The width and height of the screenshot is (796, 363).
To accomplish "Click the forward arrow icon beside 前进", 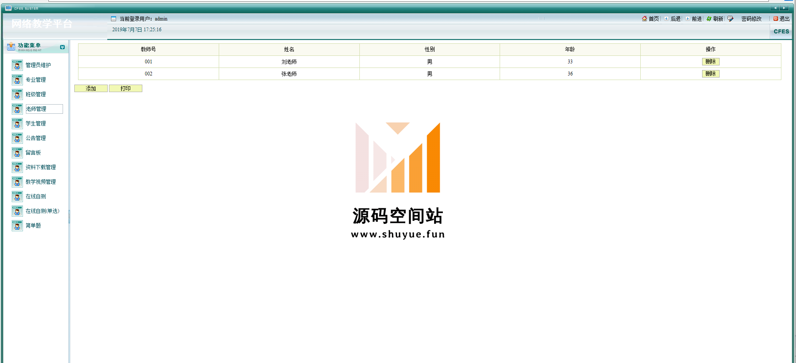I will pos(688,19).
